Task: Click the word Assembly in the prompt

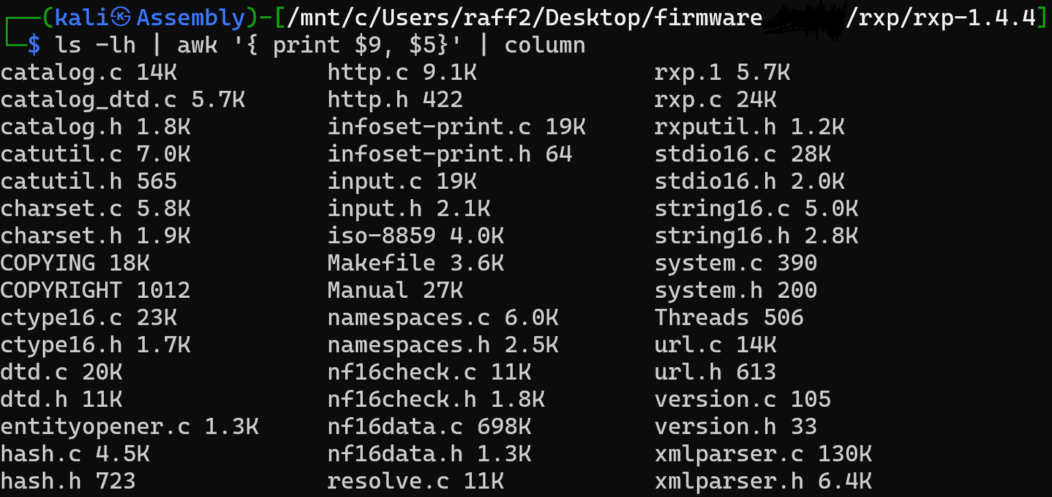Action: 191,18
